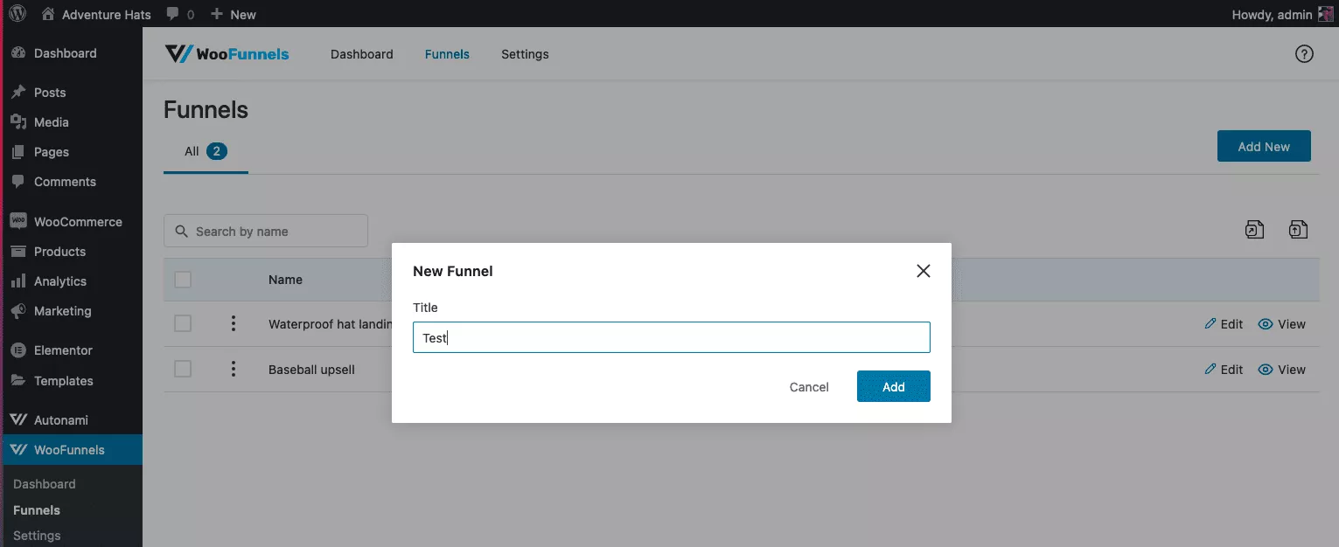Click the Title input field

pyautogui.click(x=671, y=337)
